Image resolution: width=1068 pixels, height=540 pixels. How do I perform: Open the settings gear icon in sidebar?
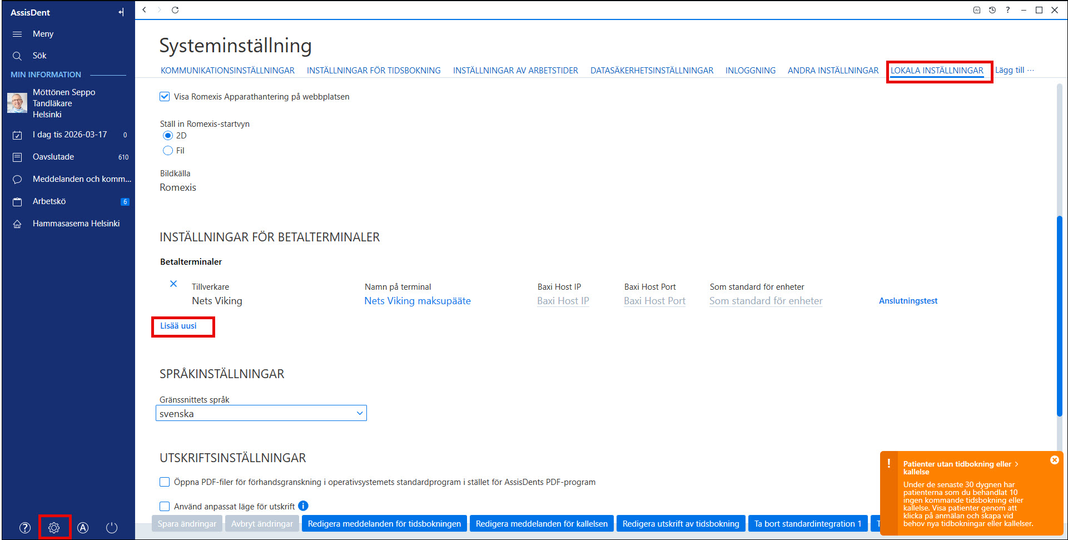pos(54,528)
